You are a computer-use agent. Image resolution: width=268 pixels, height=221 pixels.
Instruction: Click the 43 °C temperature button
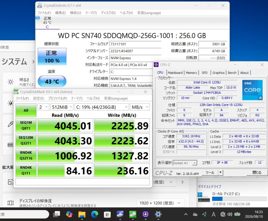(52, 82)
